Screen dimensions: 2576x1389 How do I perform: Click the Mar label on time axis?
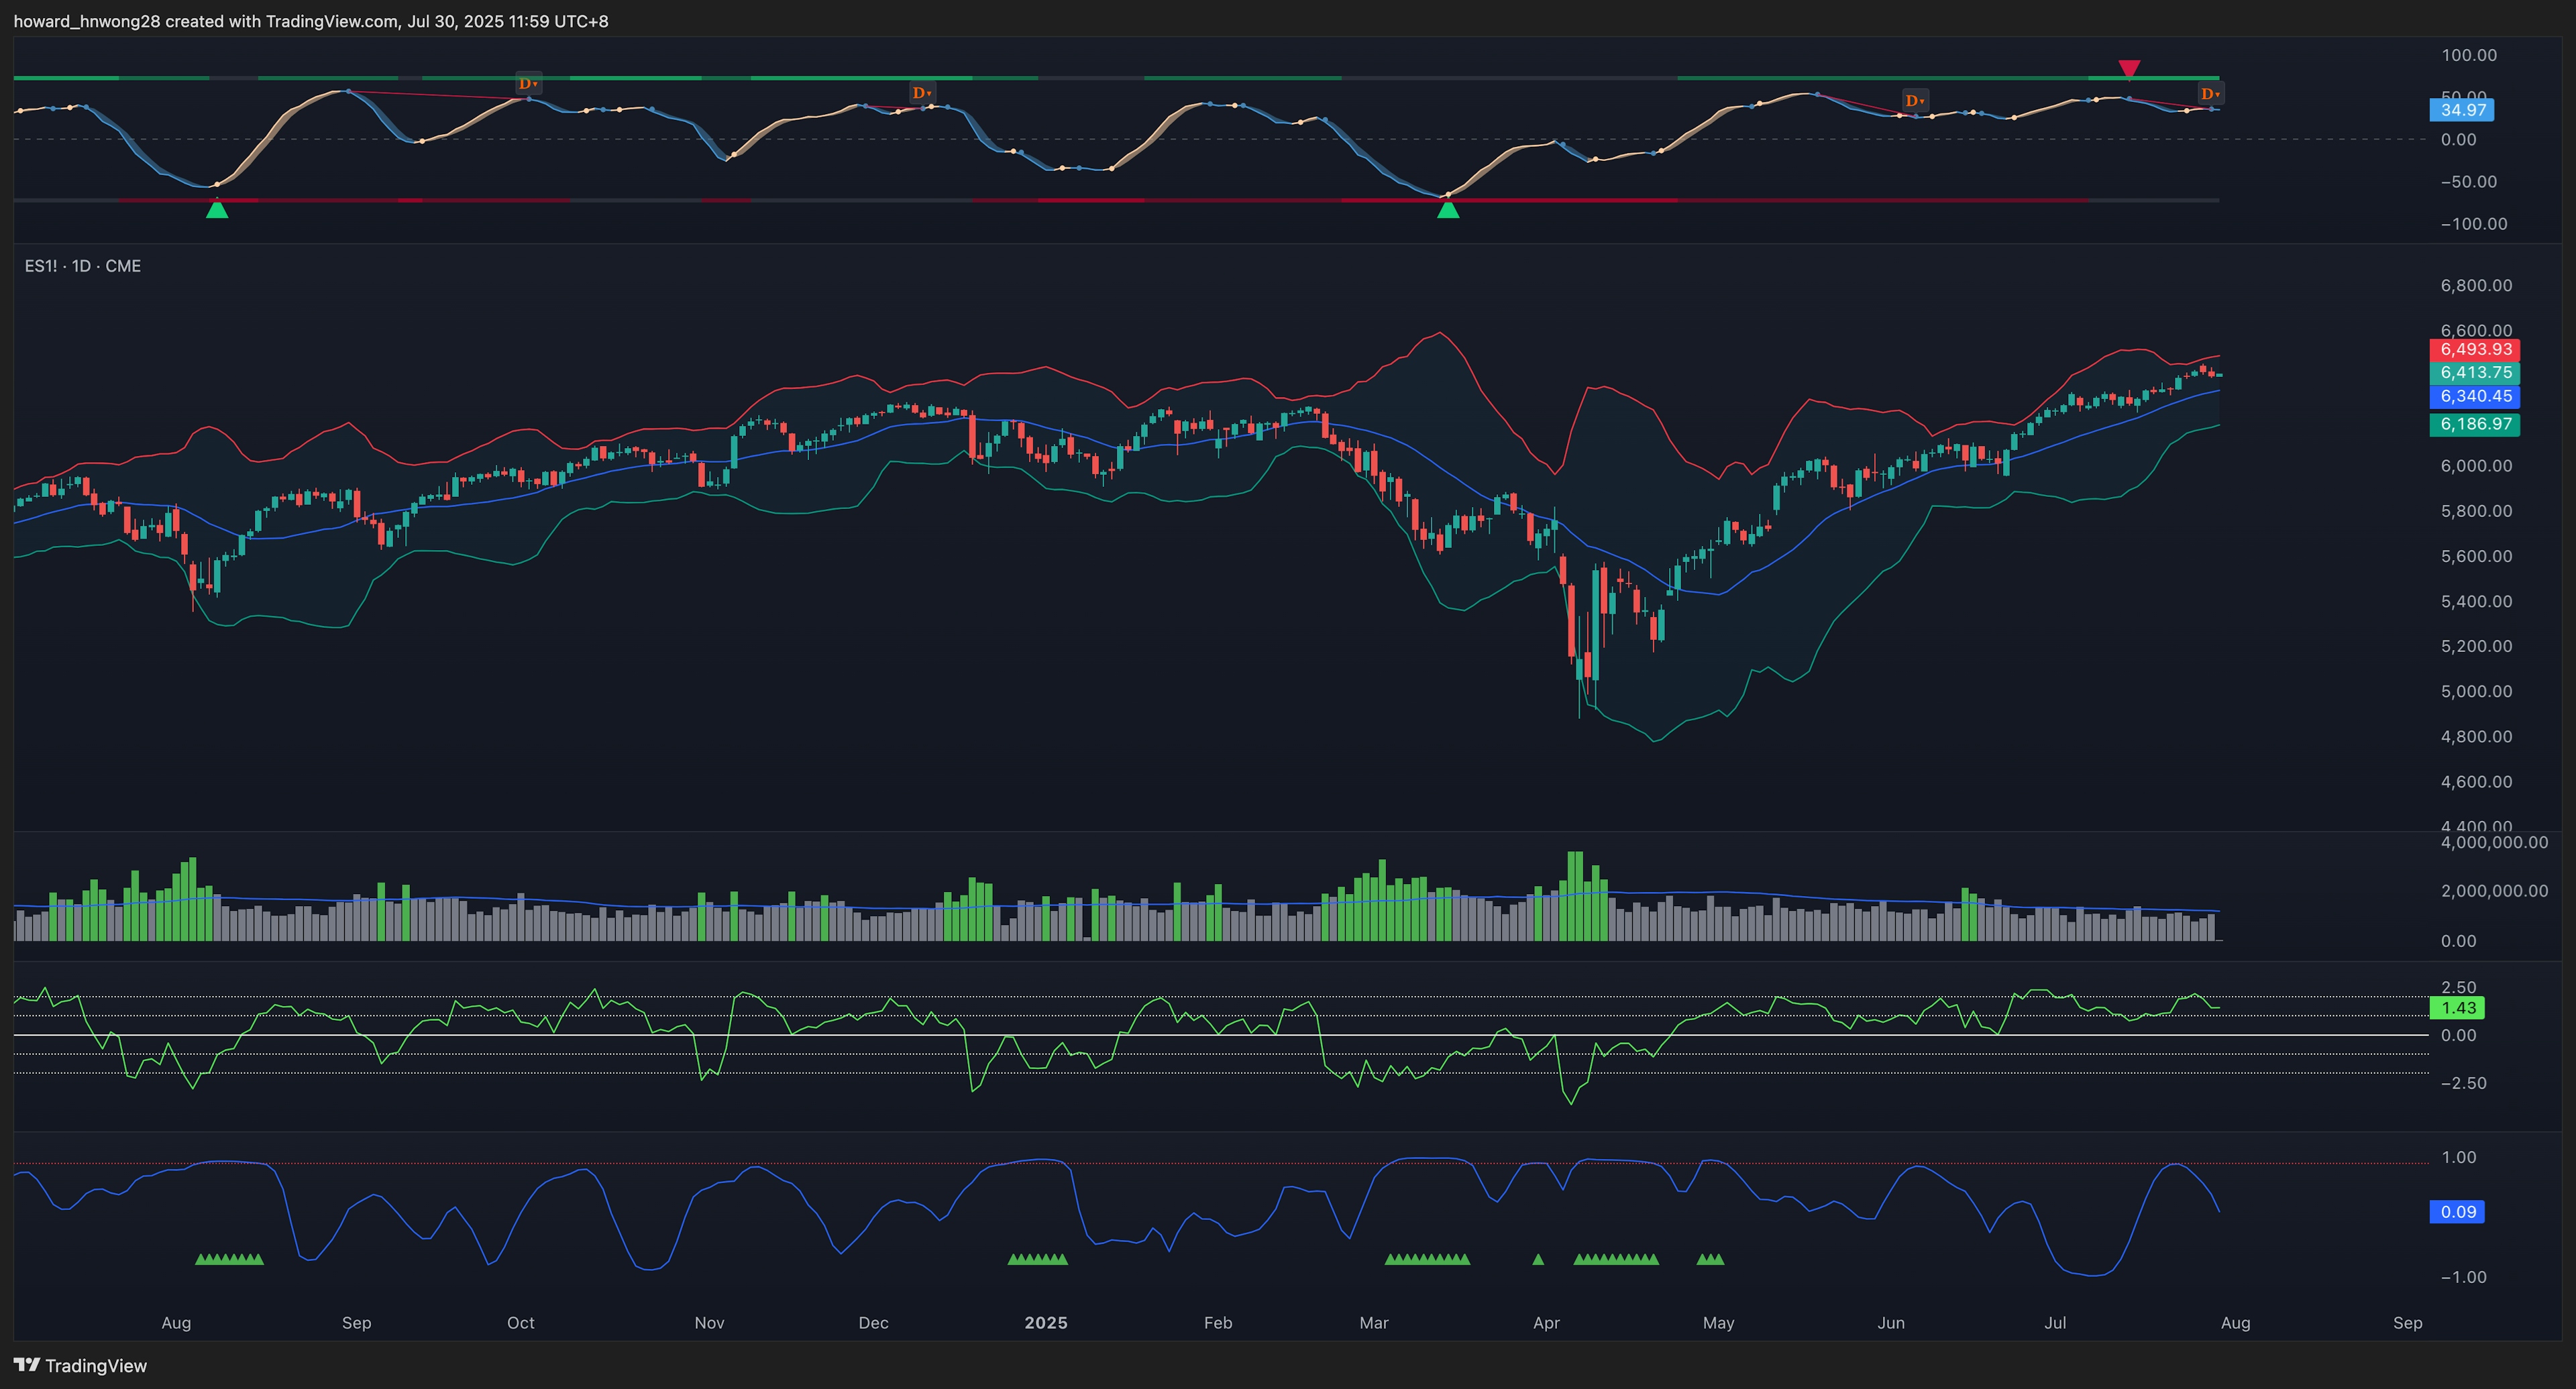pos(1374,1322)
